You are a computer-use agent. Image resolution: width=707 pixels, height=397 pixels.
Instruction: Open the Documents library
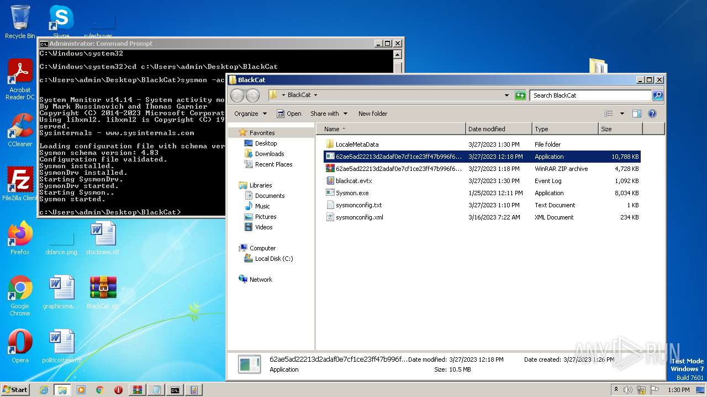point(270,196)
